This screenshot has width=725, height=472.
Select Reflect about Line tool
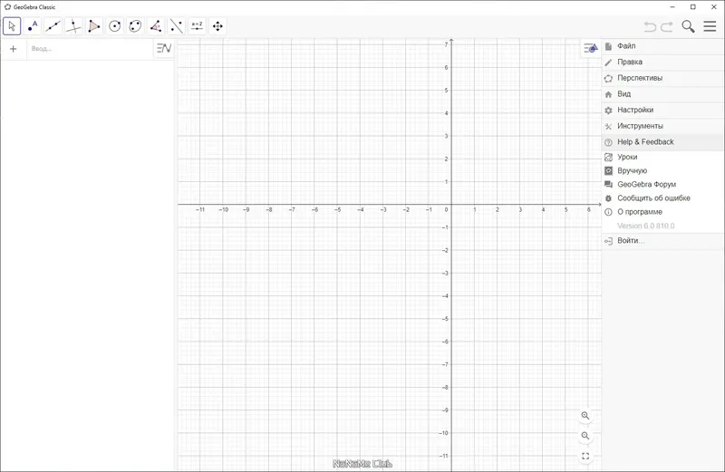click(x=176, y=26)
